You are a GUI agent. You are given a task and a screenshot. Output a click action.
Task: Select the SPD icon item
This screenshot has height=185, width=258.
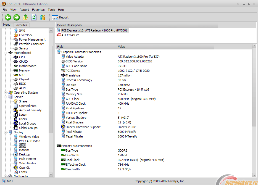point(16,75)
